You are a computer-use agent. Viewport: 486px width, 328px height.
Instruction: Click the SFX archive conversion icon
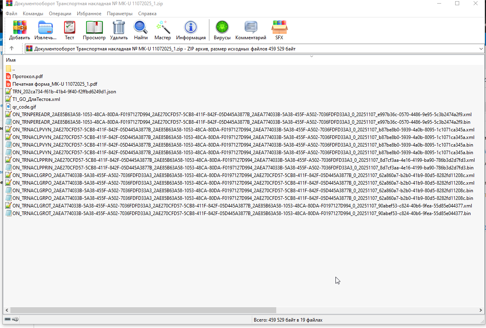point(279,27)
